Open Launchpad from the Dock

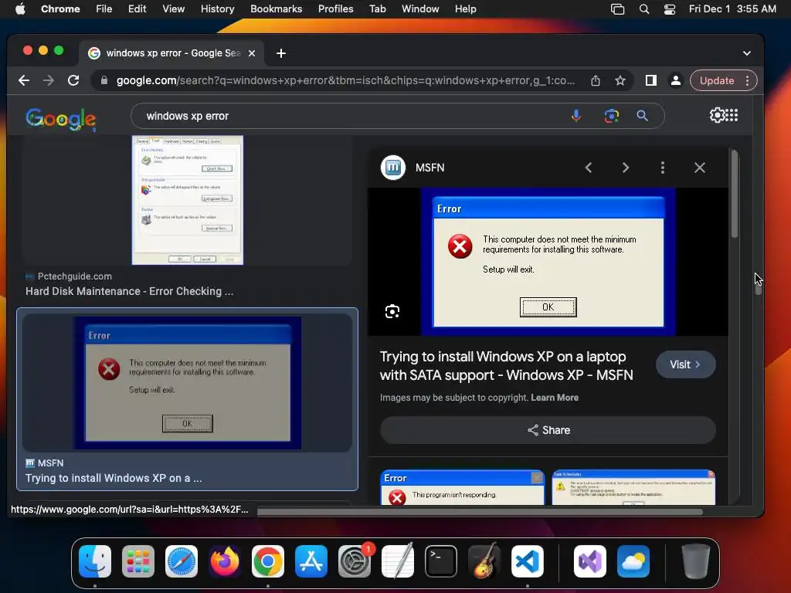tap(138, 561)
